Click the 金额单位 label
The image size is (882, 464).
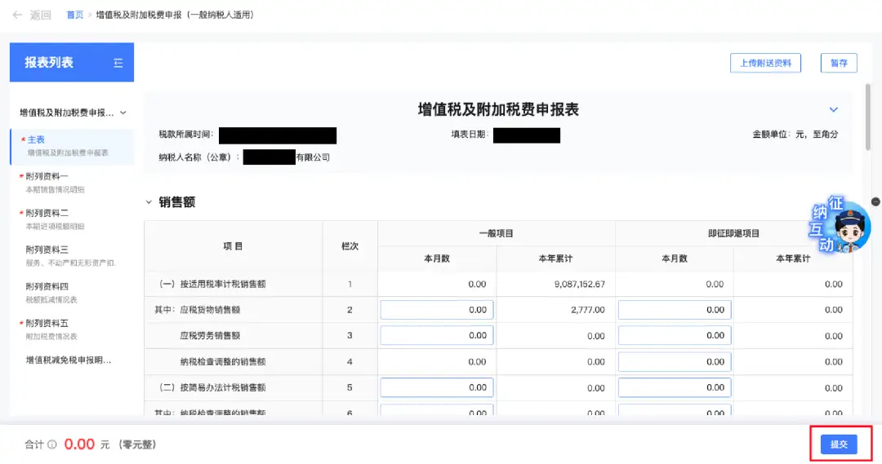tap(795, 135)
